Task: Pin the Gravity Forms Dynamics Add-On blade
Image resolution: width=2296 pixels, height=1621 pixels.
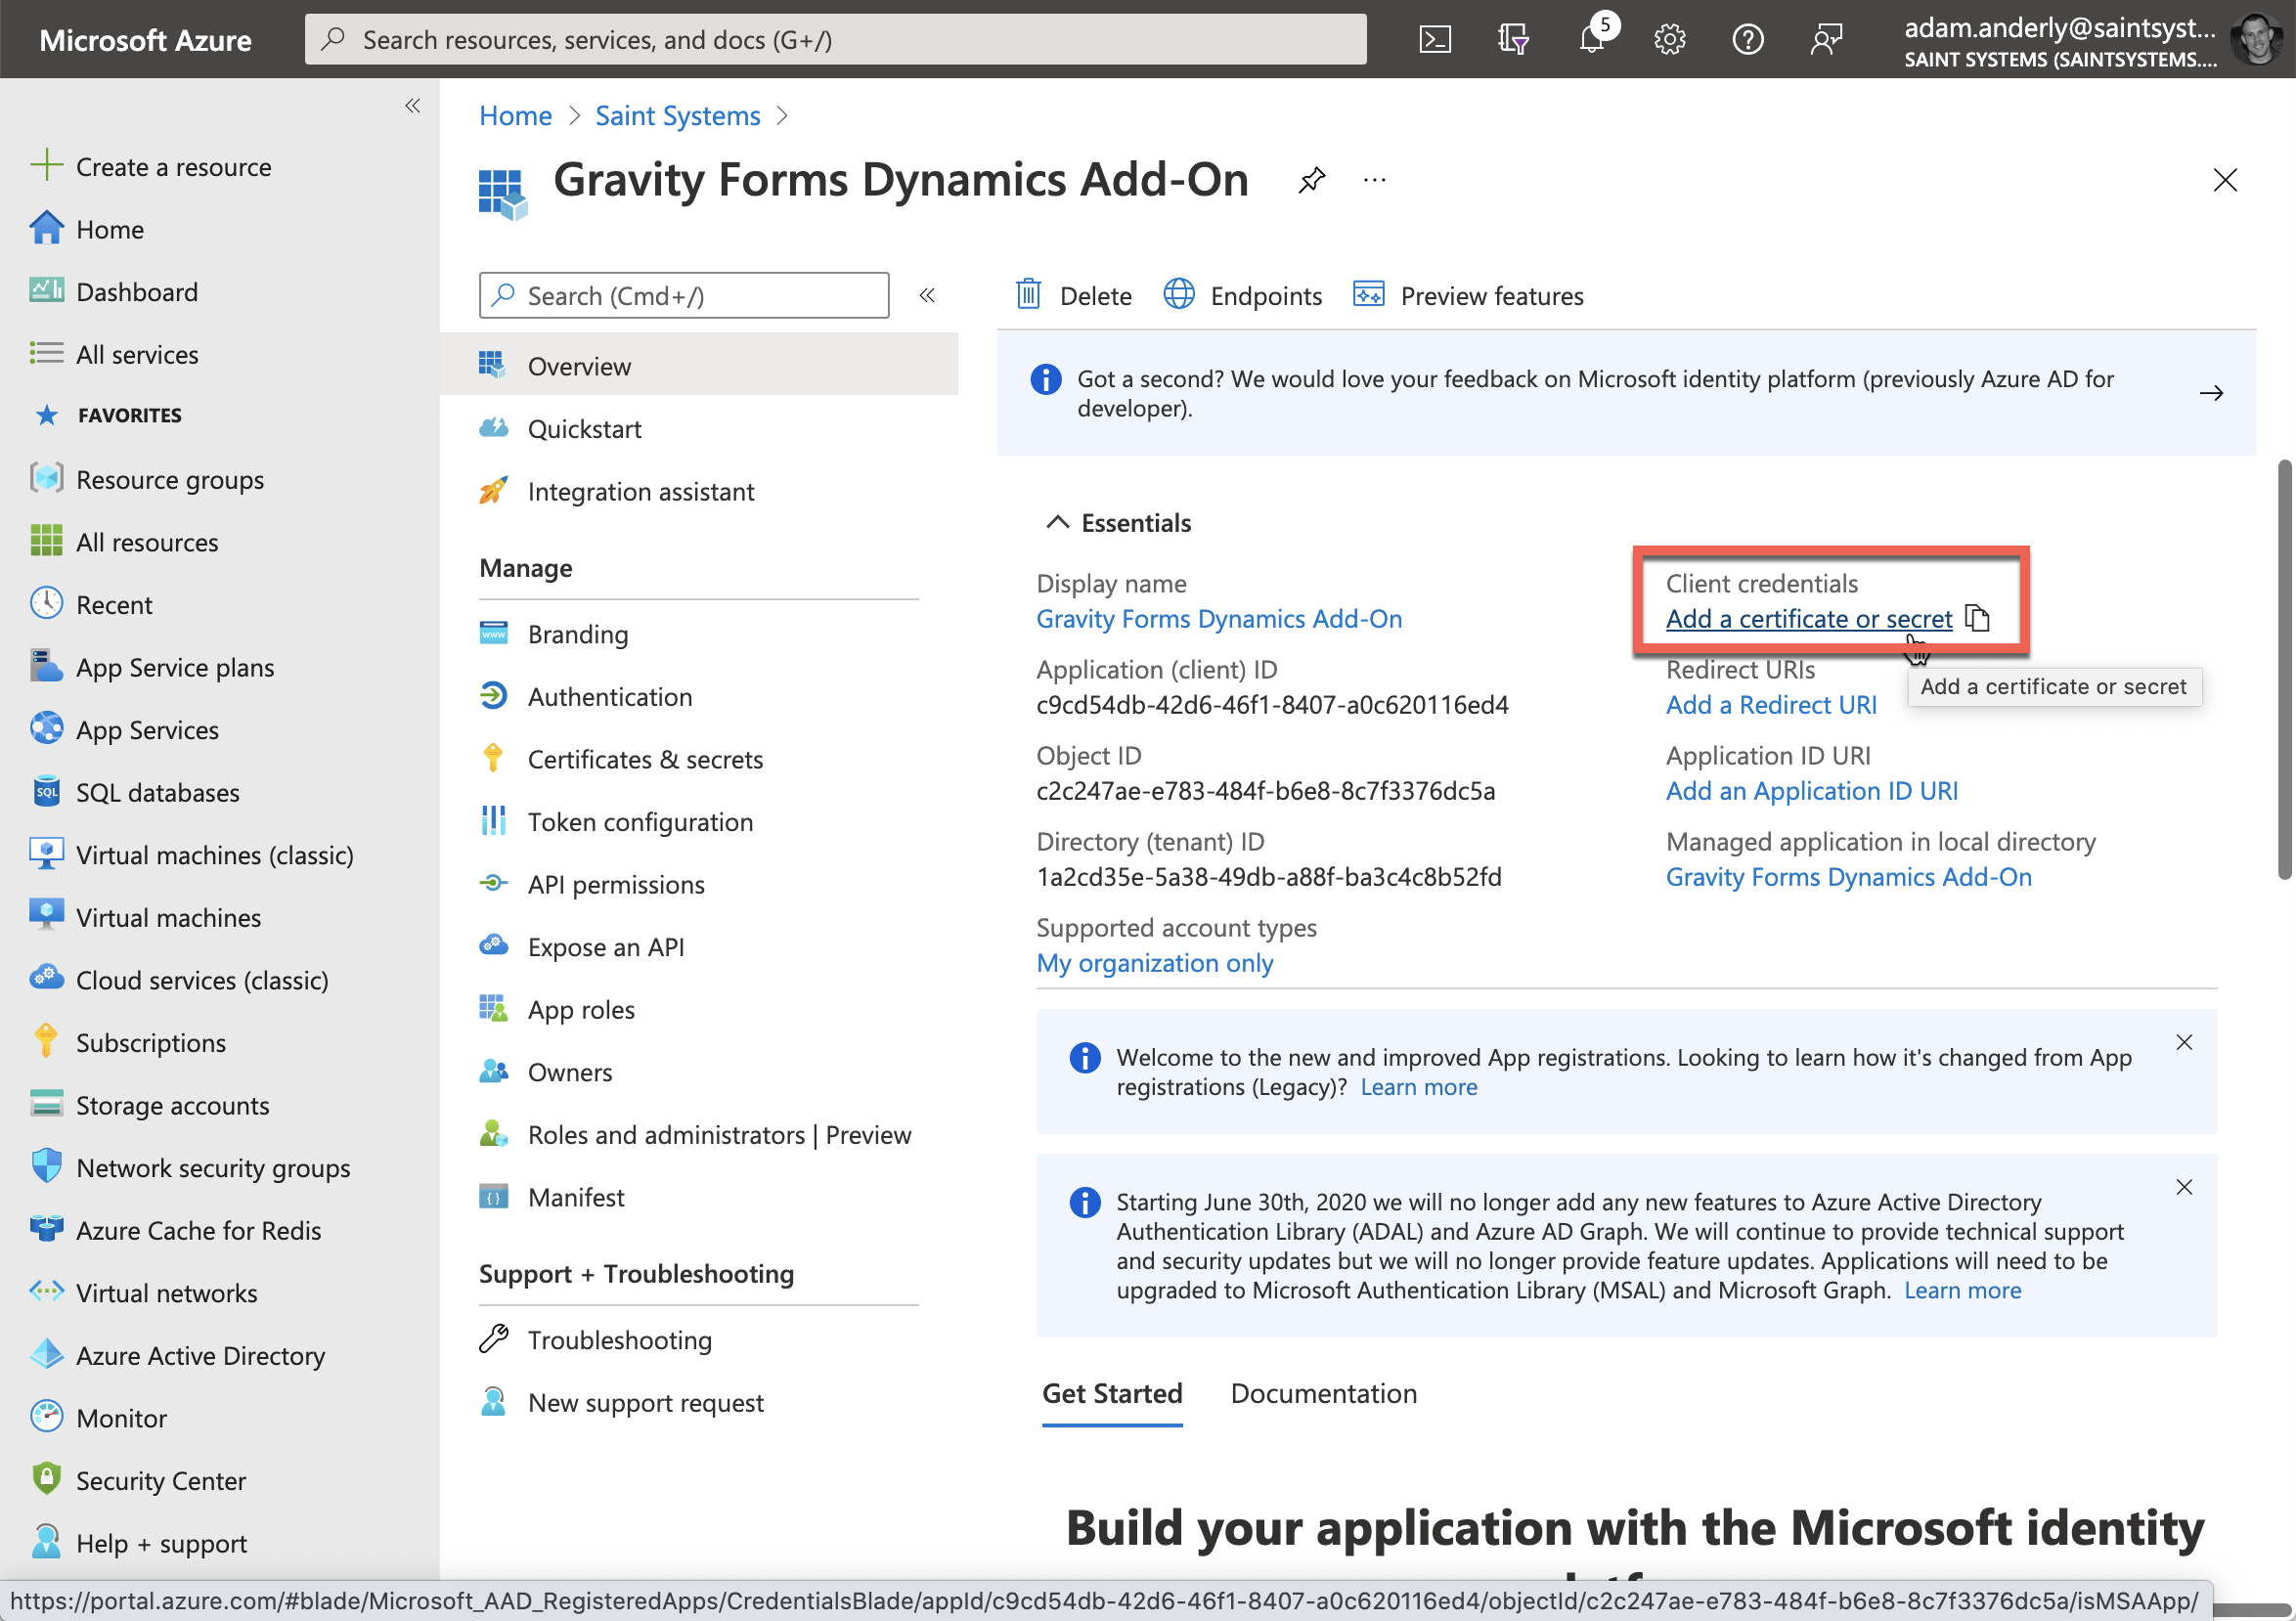Action: [x=1311, y=180]
